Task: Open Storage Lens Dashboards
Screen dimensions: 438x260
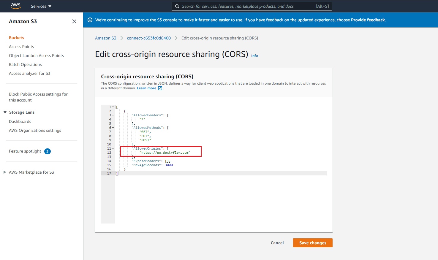Action: 20,121
